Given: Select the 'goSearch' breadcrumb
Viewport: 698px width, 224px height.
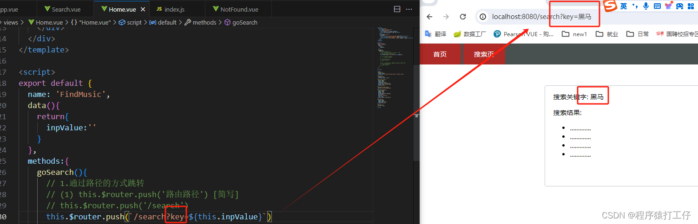Looking at the screenshot, I should point(241,22).
